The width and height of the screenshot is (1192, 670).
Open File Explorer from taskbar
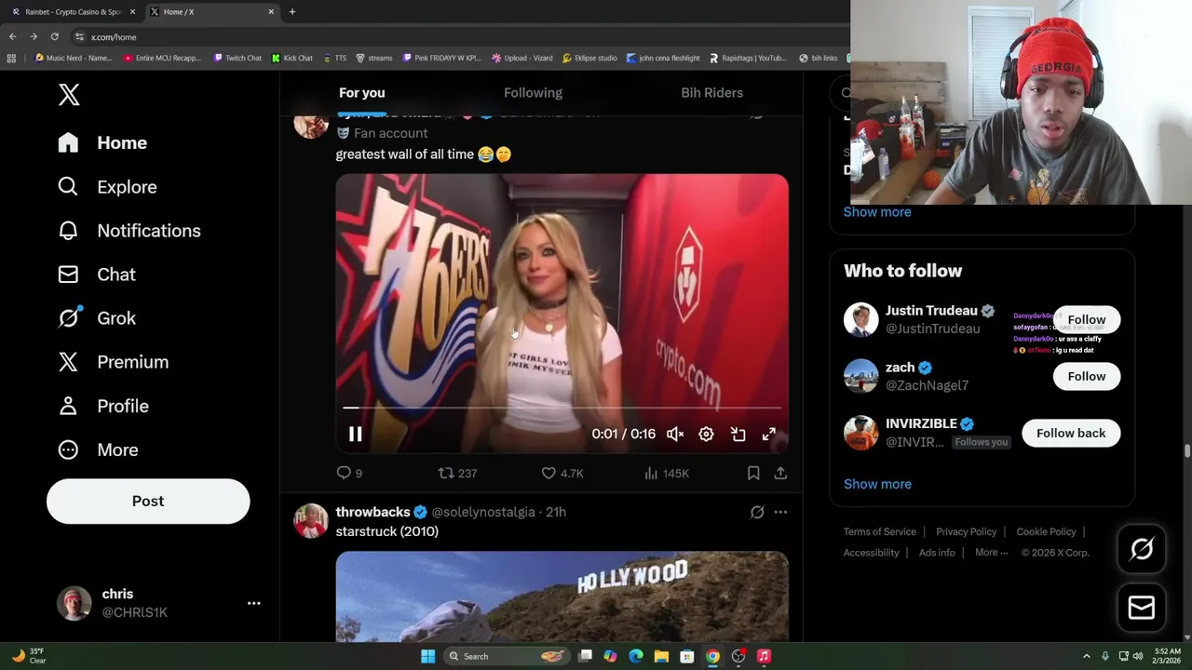(661, 656)
